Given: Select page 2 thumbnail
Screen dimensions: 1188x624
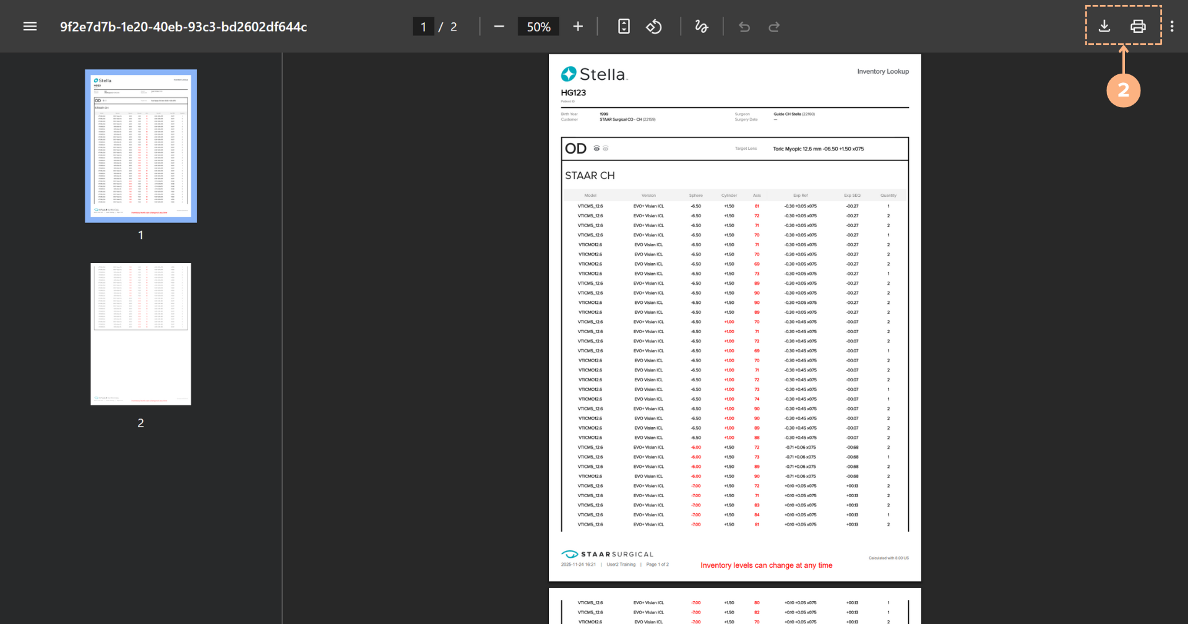Looking at the screenshot, I should (x=141, y=334).
